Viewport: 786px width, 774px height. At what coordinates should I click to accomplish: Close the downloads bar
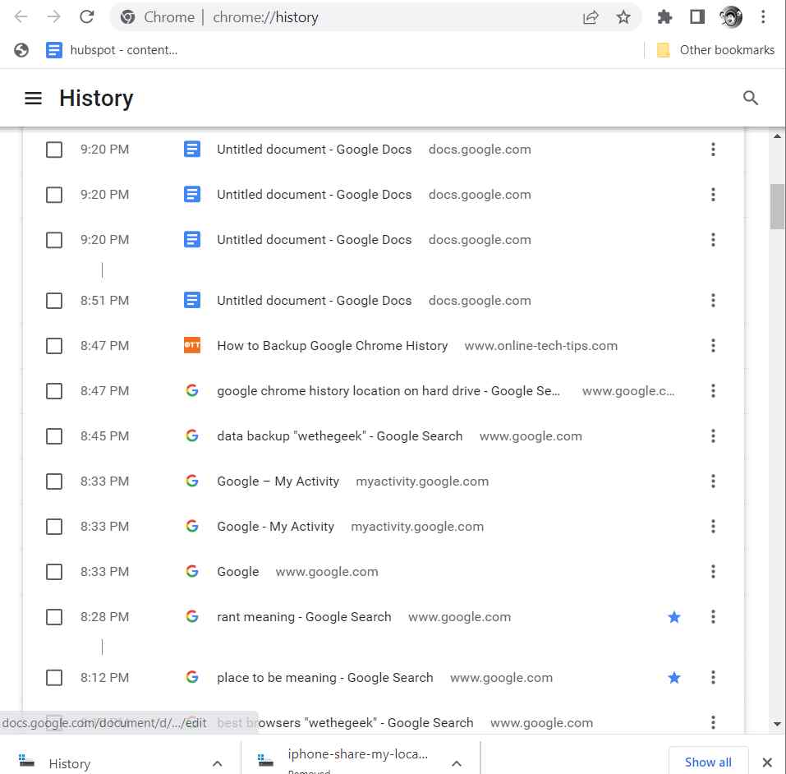tap(767, 762)
